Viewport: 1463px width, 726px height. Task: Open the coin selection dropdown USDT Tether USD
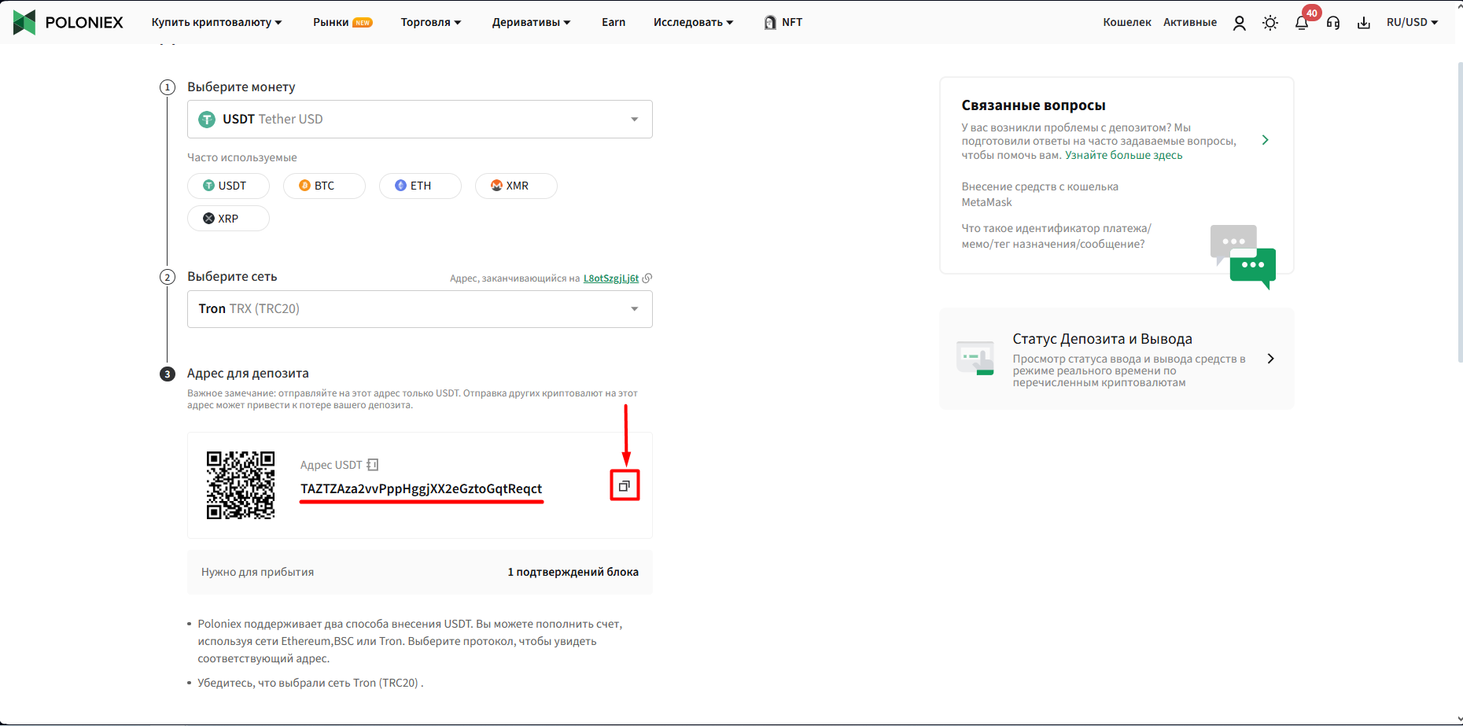pyautogui.click(x=420, y=119)
